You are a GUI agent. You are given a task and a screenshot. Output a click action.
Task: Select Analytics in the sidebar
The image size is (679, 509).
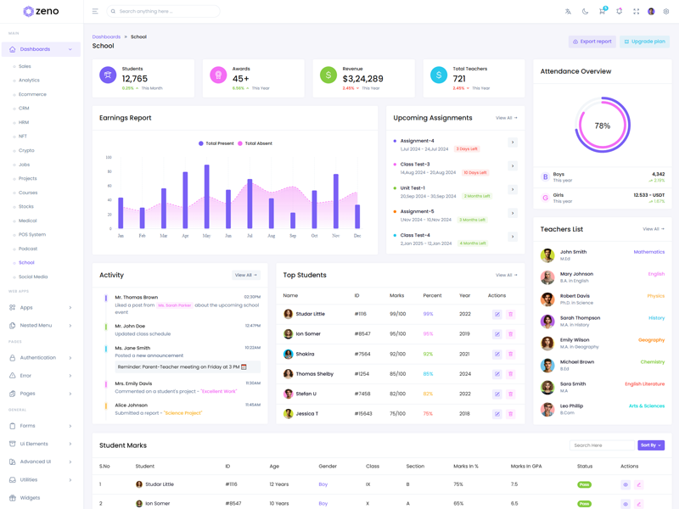click(x=29, y=81)
